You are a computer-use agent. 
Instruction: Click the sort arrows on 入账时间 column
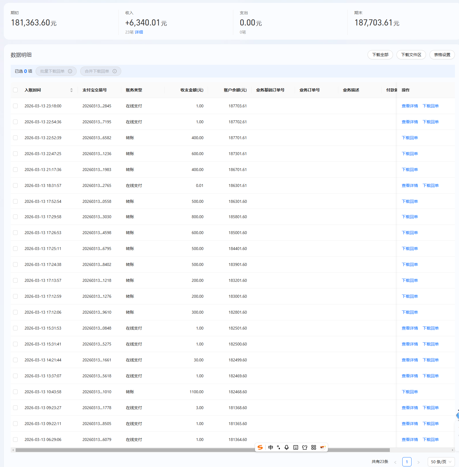71,90
